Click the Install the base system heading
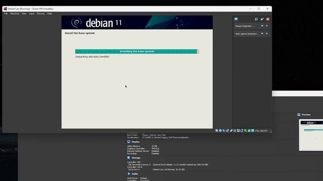 click(80, 33)
